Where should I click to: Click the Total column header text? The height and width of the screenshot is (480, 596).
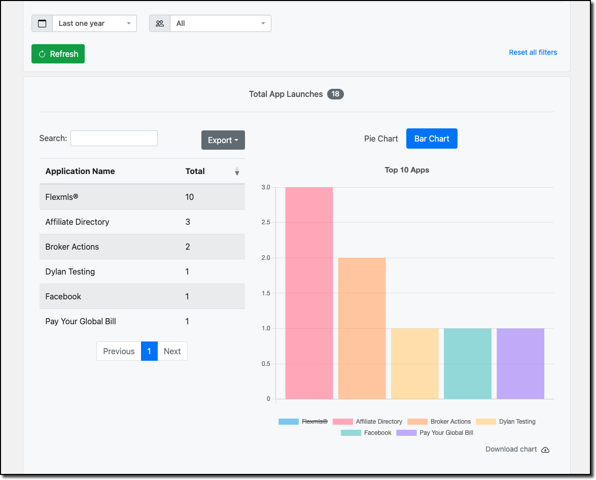coord(195,171)
